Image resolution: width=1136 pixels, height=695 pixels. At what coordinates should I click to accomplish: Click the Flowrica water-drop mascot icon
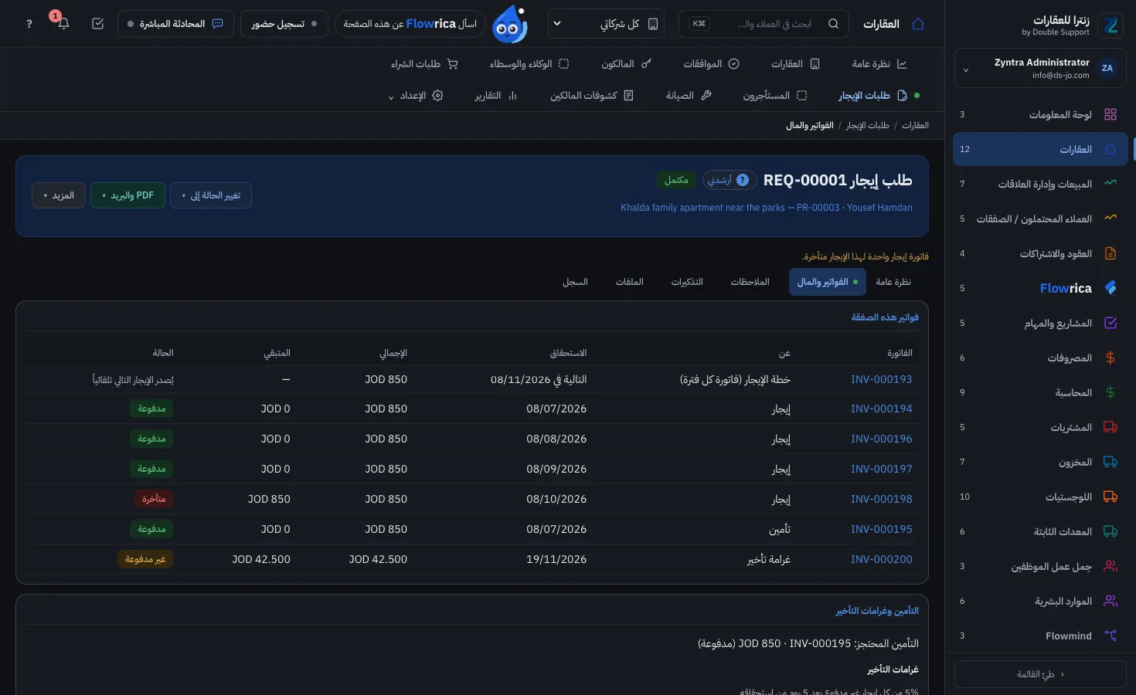(x=510, y=24)
